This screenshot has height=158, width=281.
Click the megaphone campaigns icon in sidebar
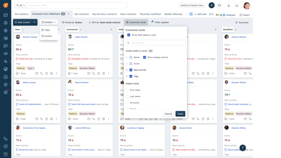click(5, 54)
